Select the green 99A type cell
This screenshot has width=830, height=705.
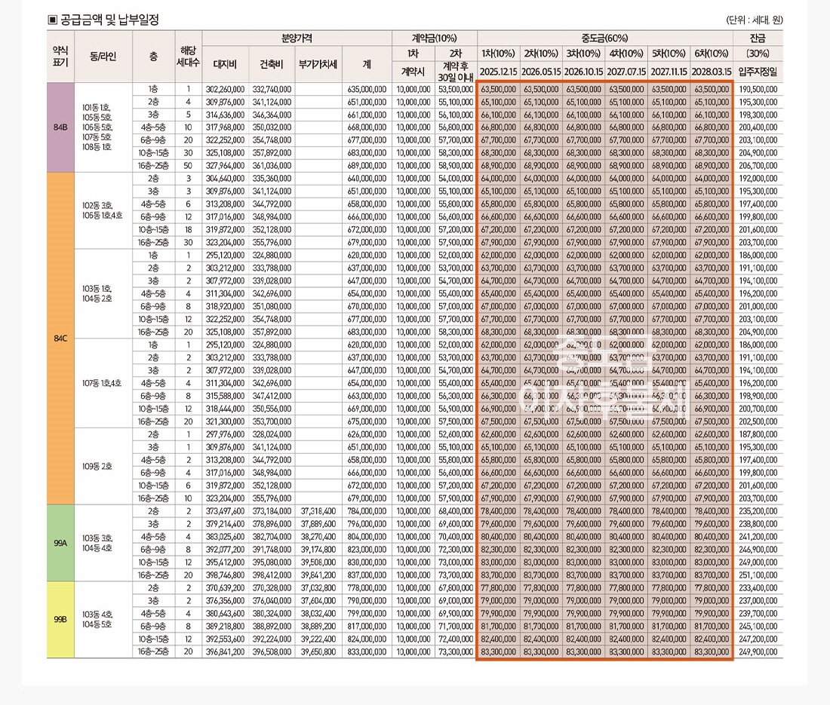coord(60,543)
